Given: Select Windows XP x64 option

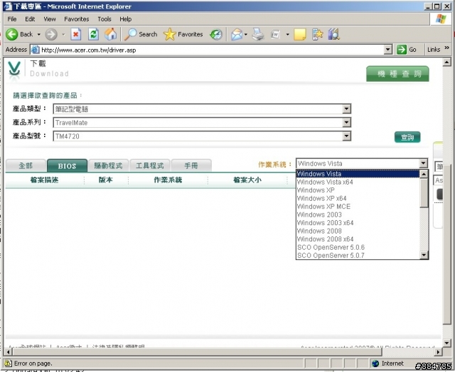Looking at the screenshot, I should coord(358,199).
